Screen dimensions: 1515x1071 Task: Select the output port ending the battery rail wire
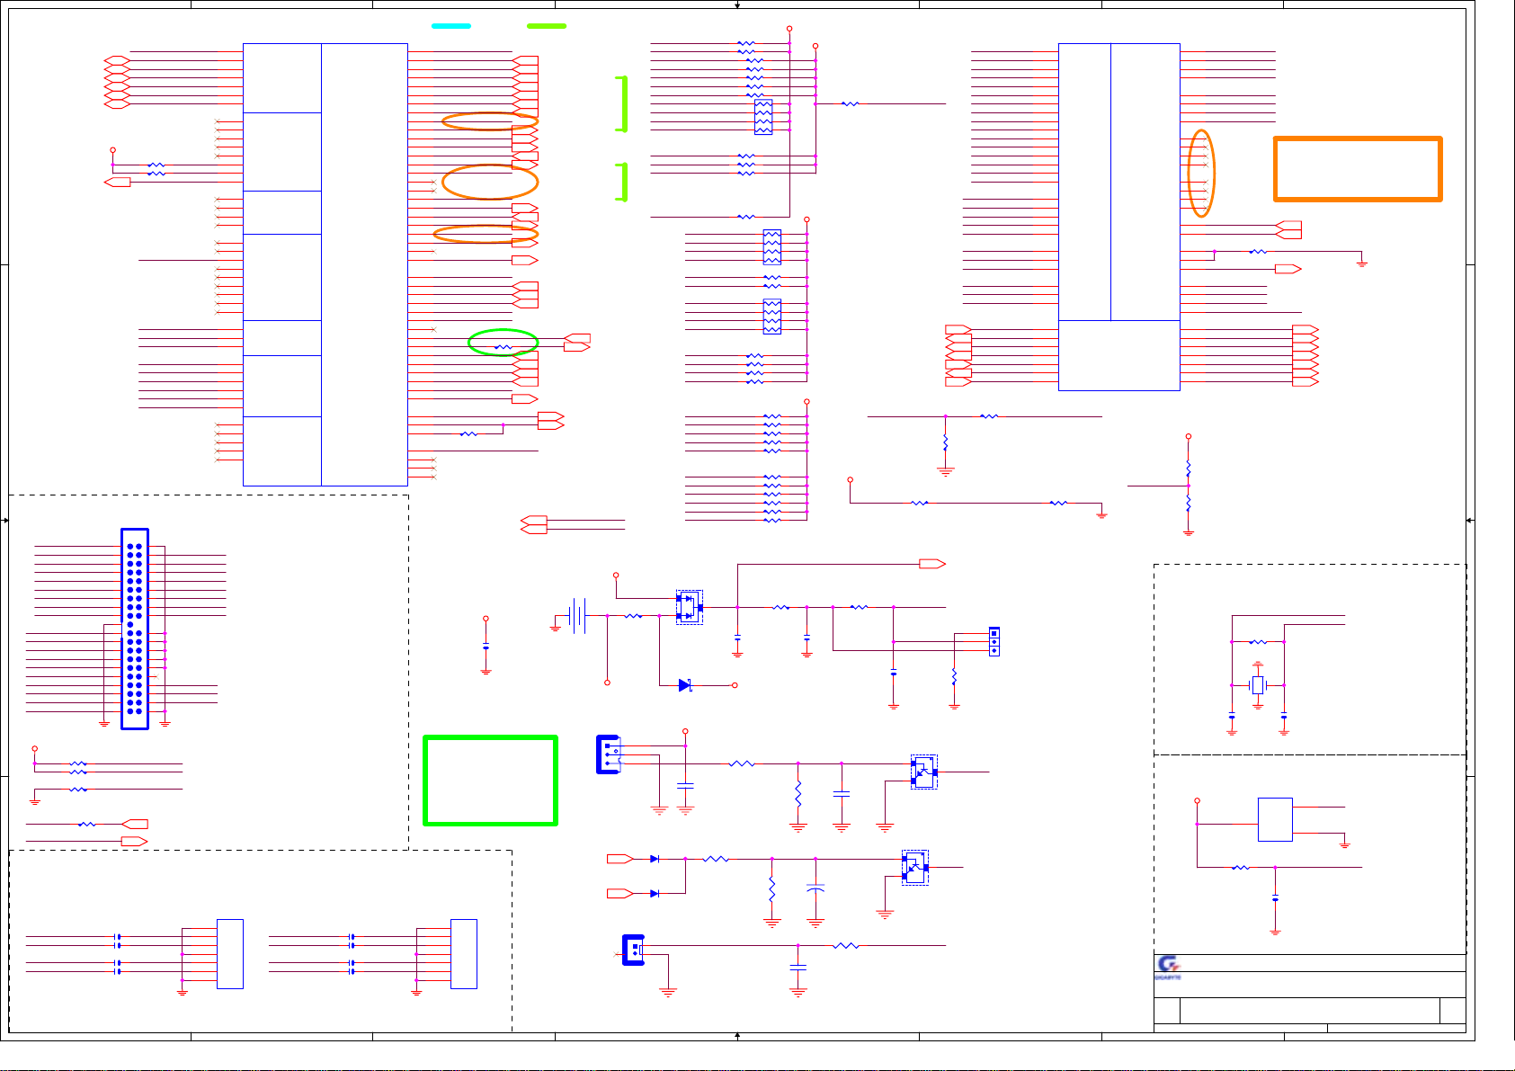(932, 564)
